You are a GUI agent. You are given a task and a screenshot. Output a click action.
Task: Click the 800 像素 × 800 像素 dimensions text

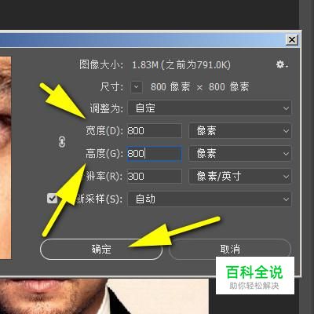click(x=199, y=87)
